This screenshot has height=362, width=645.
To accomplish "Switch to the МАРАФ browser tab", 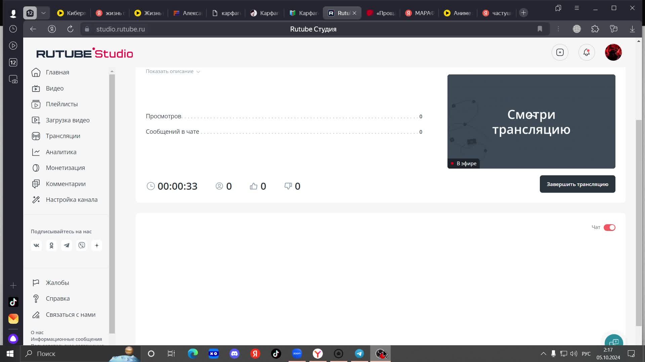I will tap(419, 13).
